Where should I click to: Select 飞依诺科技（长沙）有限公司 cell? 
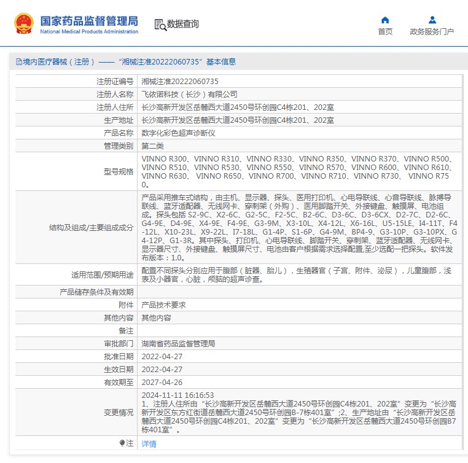(x=189, y=95)
